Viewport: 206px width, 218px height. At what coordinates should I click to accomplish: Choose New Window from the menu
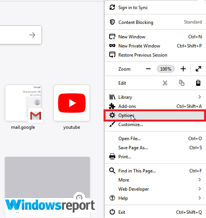(155, 37)
